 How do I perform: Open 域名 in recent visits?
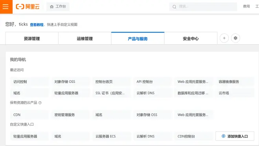tap(29, 93)
